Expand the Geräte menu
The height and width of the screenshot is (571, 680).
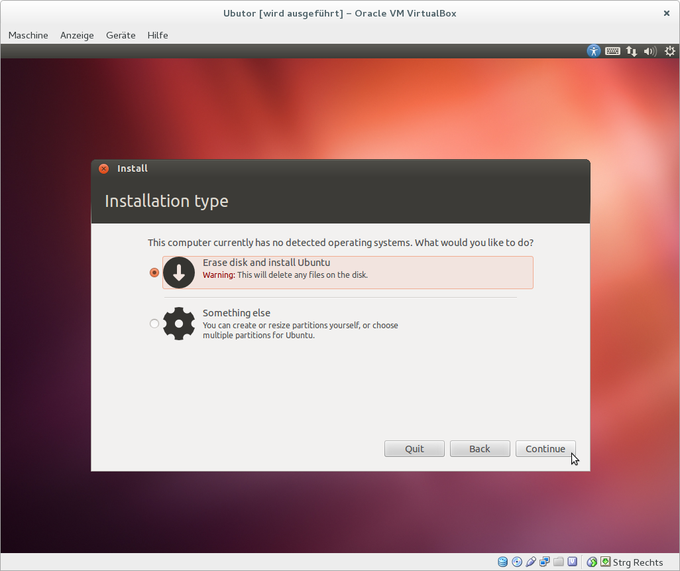point(121,35)
